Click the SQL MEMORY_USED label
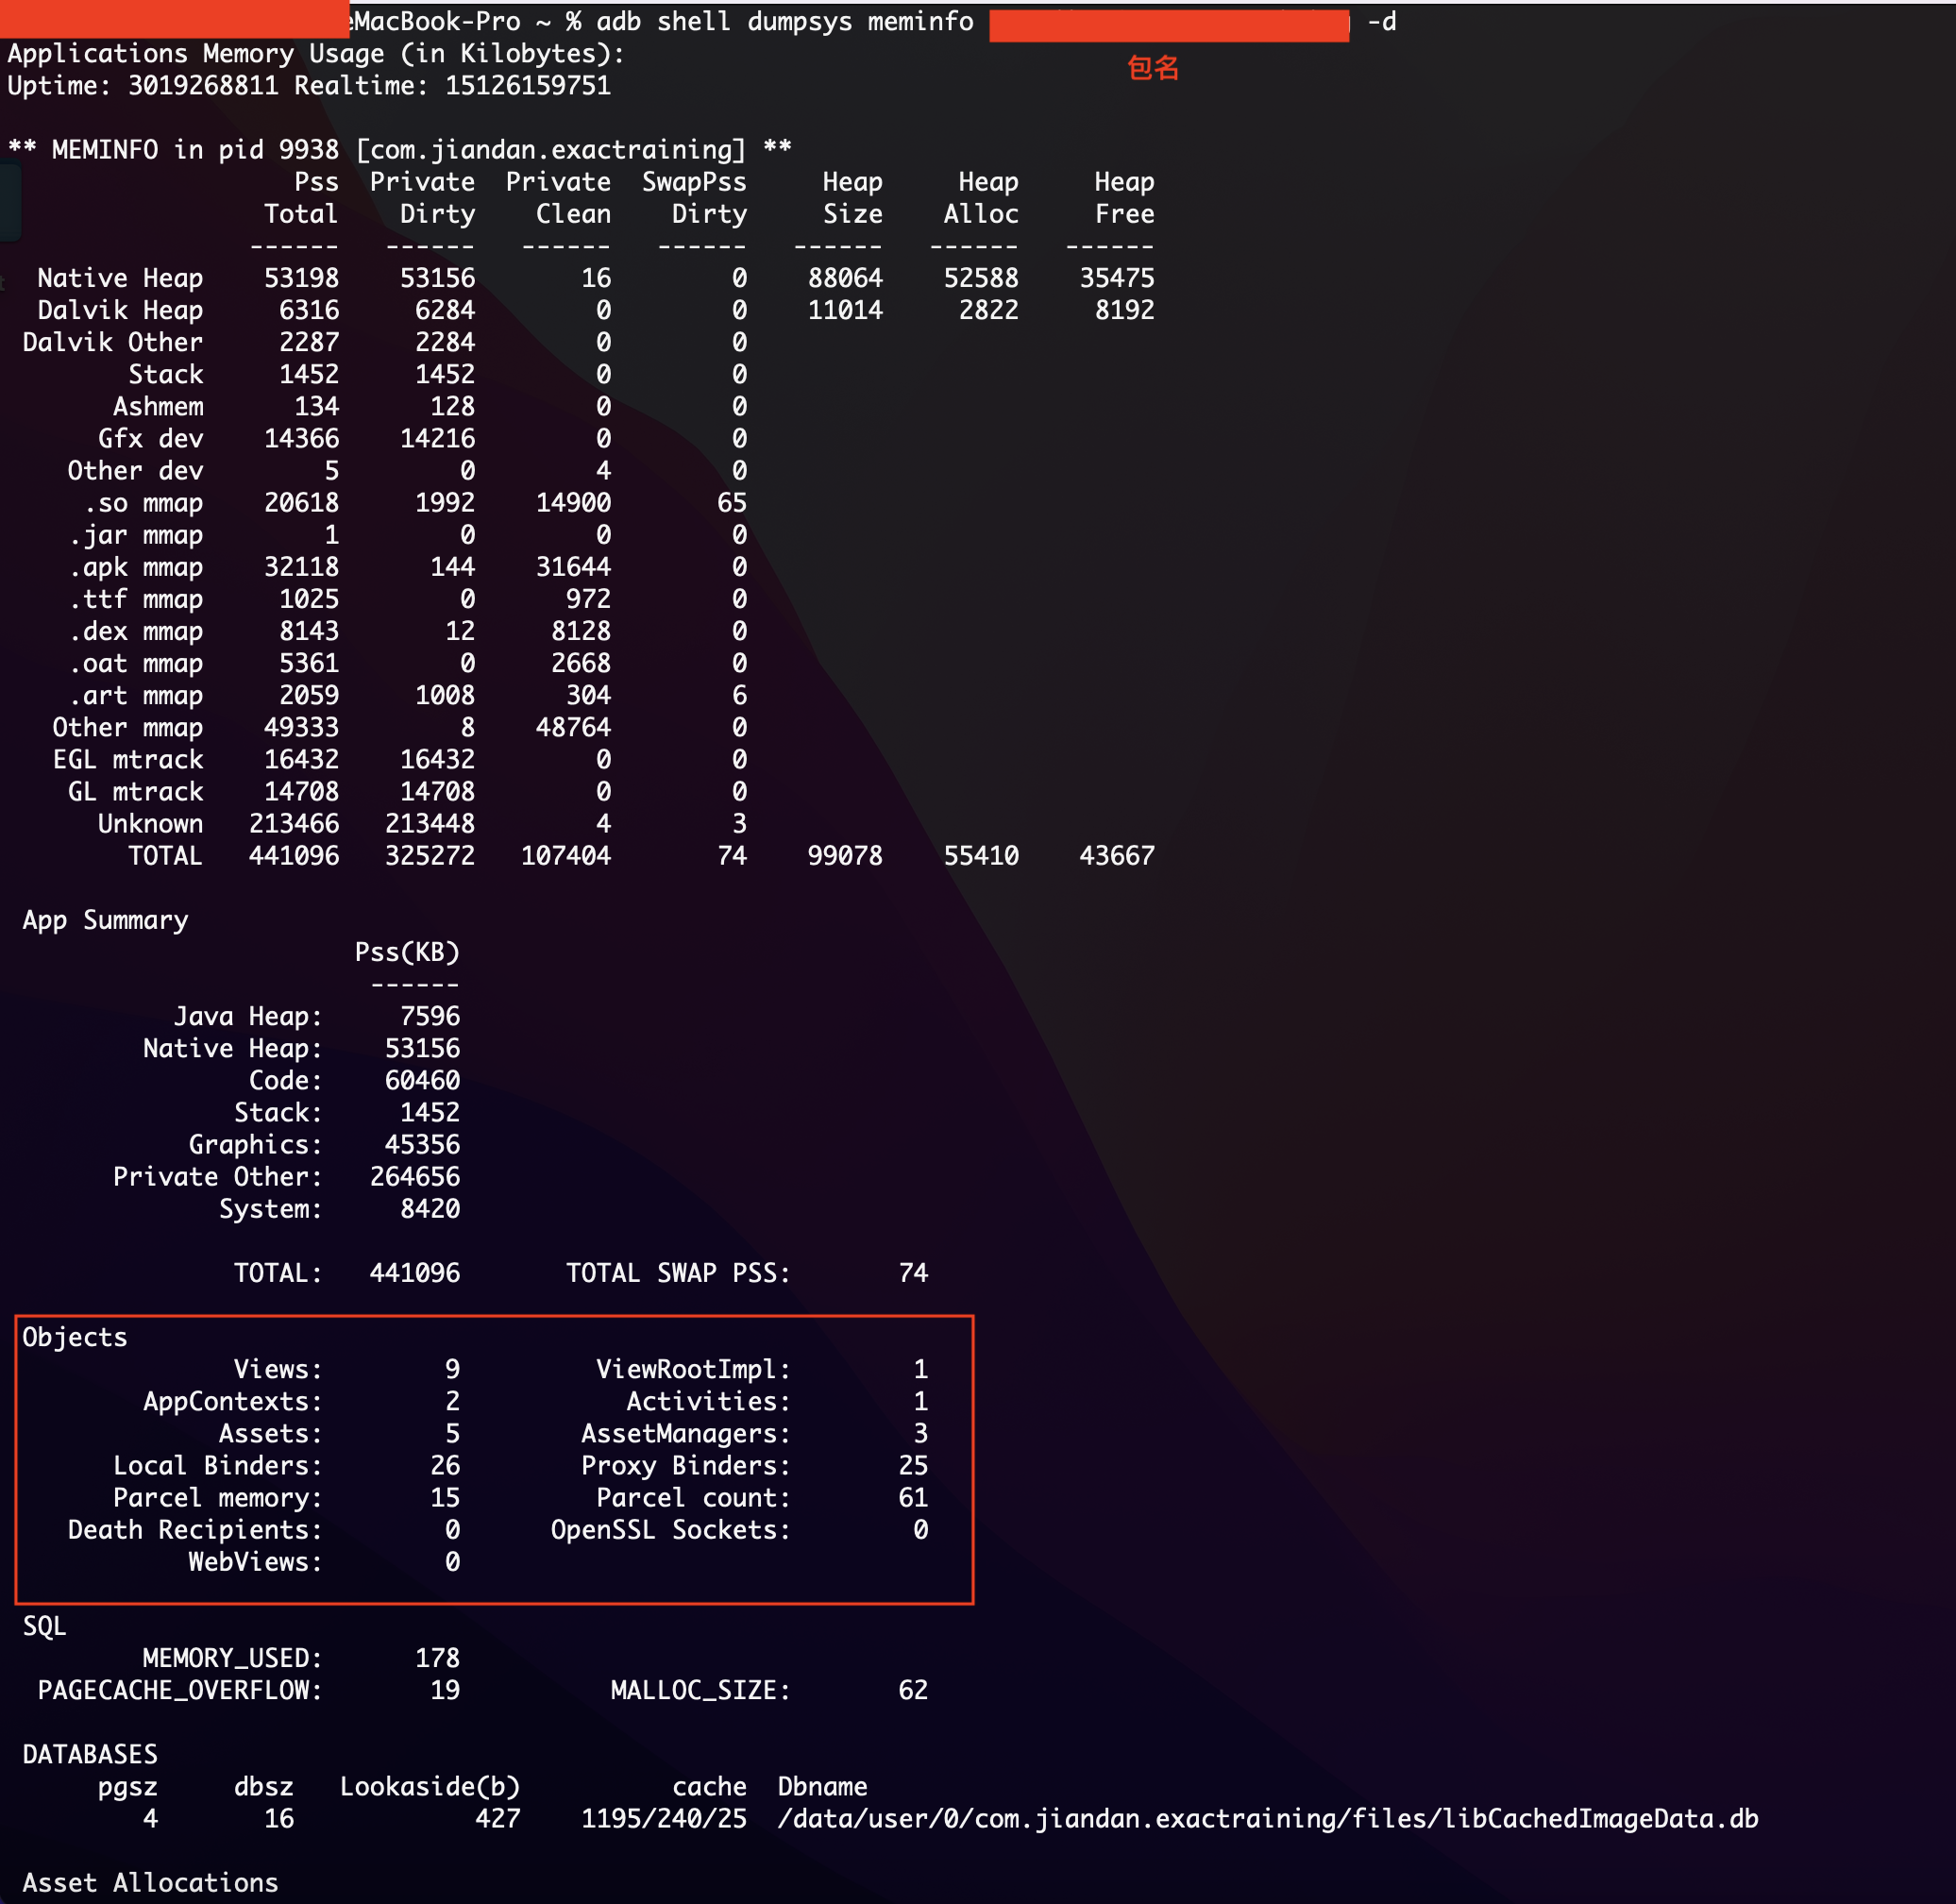 coord(232,1658)
